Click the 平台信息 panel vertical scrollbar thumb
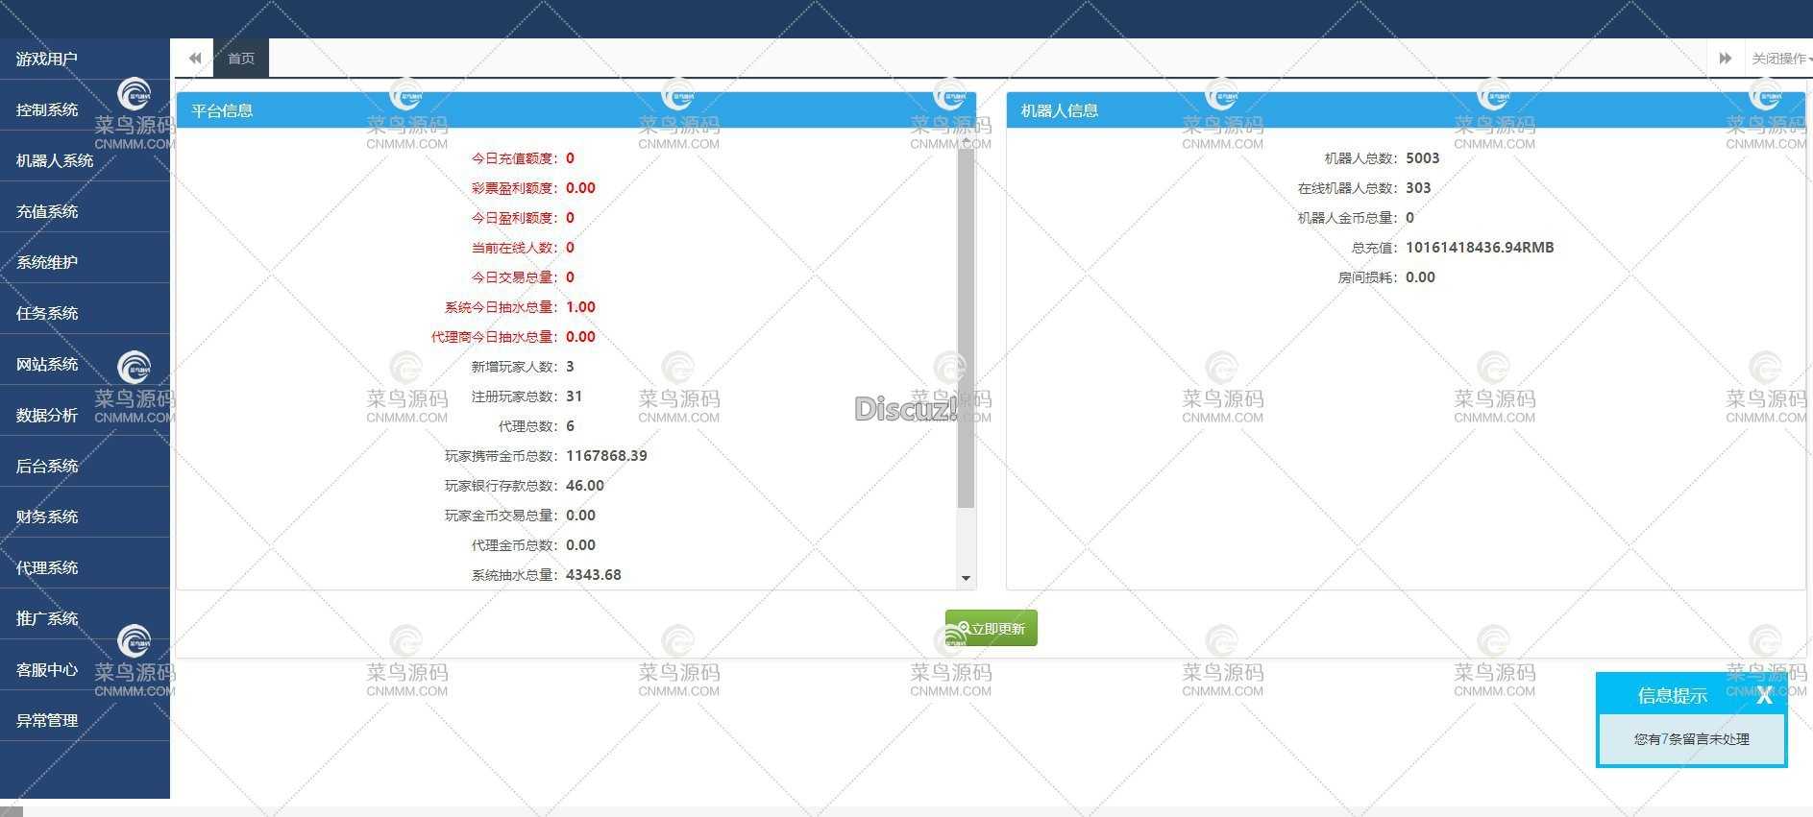Image resolution: width=1813 pixels, height=817 pixels. click(966, 326)
